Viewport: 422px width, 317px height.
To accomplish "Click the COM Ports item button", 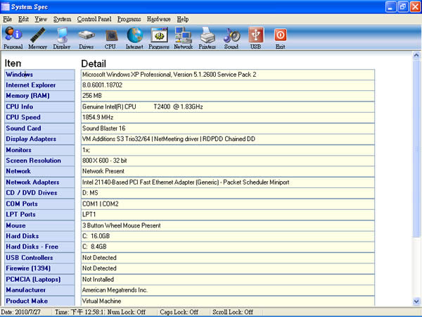I will (39, 204).
